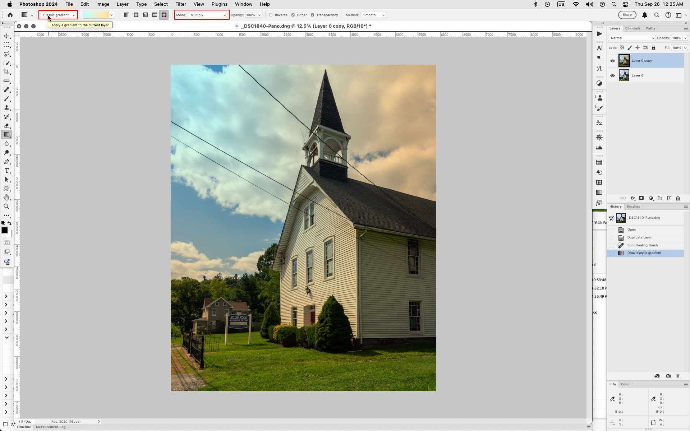Click the Share button

pos(627,15)
